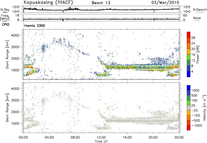Select the 28 tick on Power colorbar

193,38
